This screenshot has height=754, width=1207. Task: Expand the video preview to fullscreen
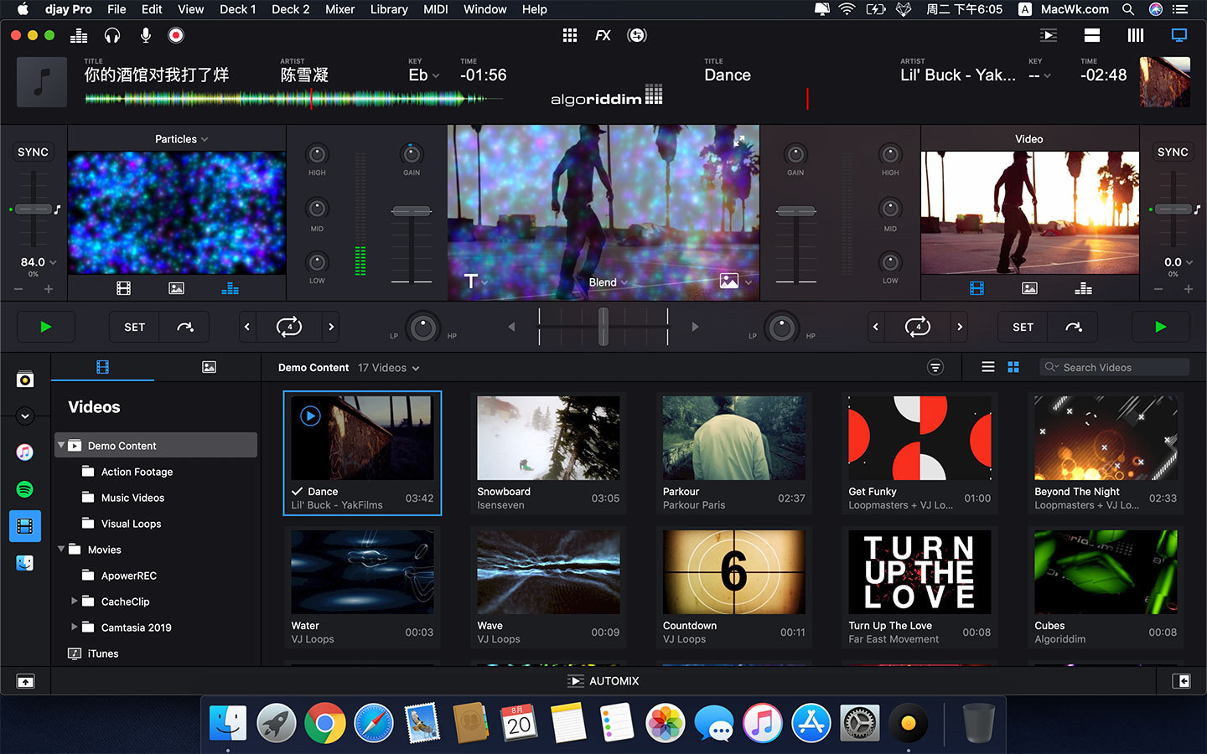click(x=739, y=142)
